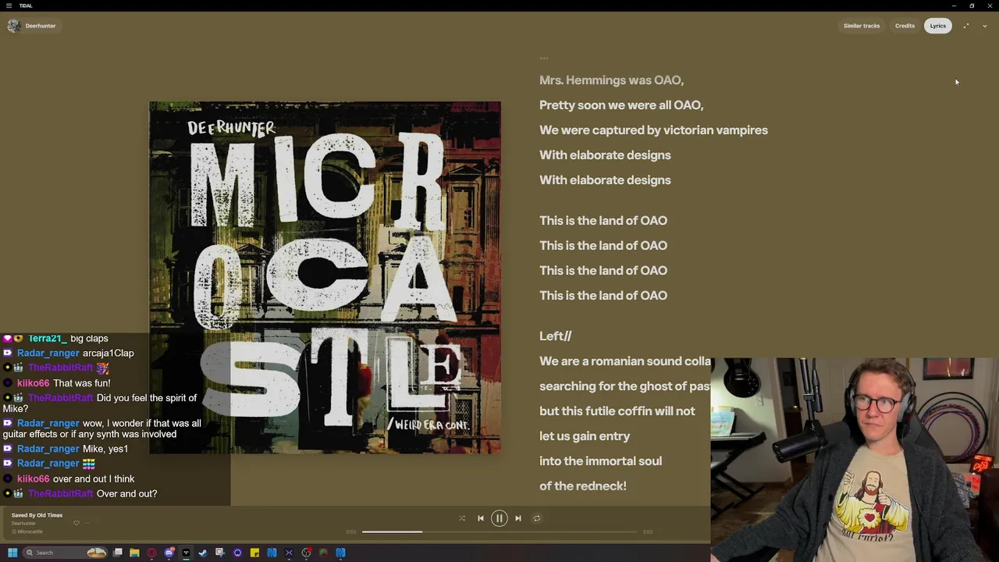Collapse the now playing view chevron
The image size is (999, 562).
(x=985, y=26)
